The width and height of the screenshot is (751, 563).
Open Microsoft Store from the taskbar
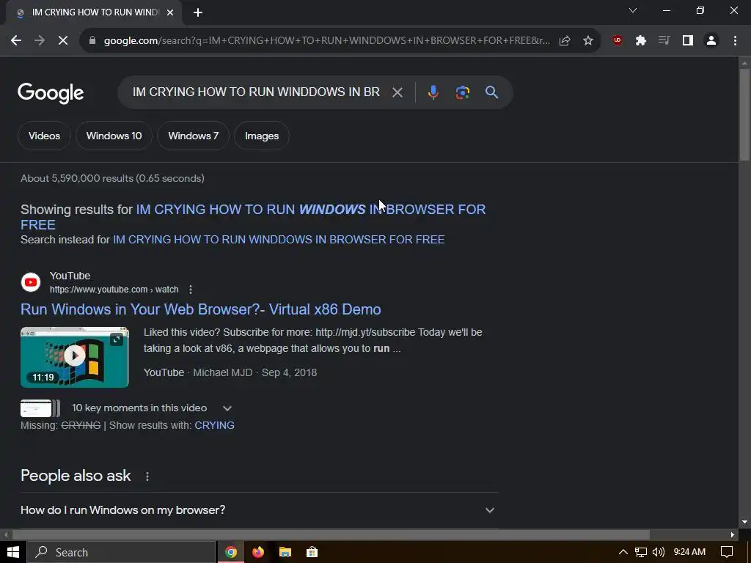[312, 552]
